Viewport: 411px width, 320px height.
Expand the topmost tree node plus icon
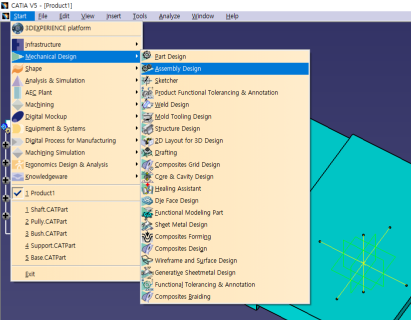(6, 144)
